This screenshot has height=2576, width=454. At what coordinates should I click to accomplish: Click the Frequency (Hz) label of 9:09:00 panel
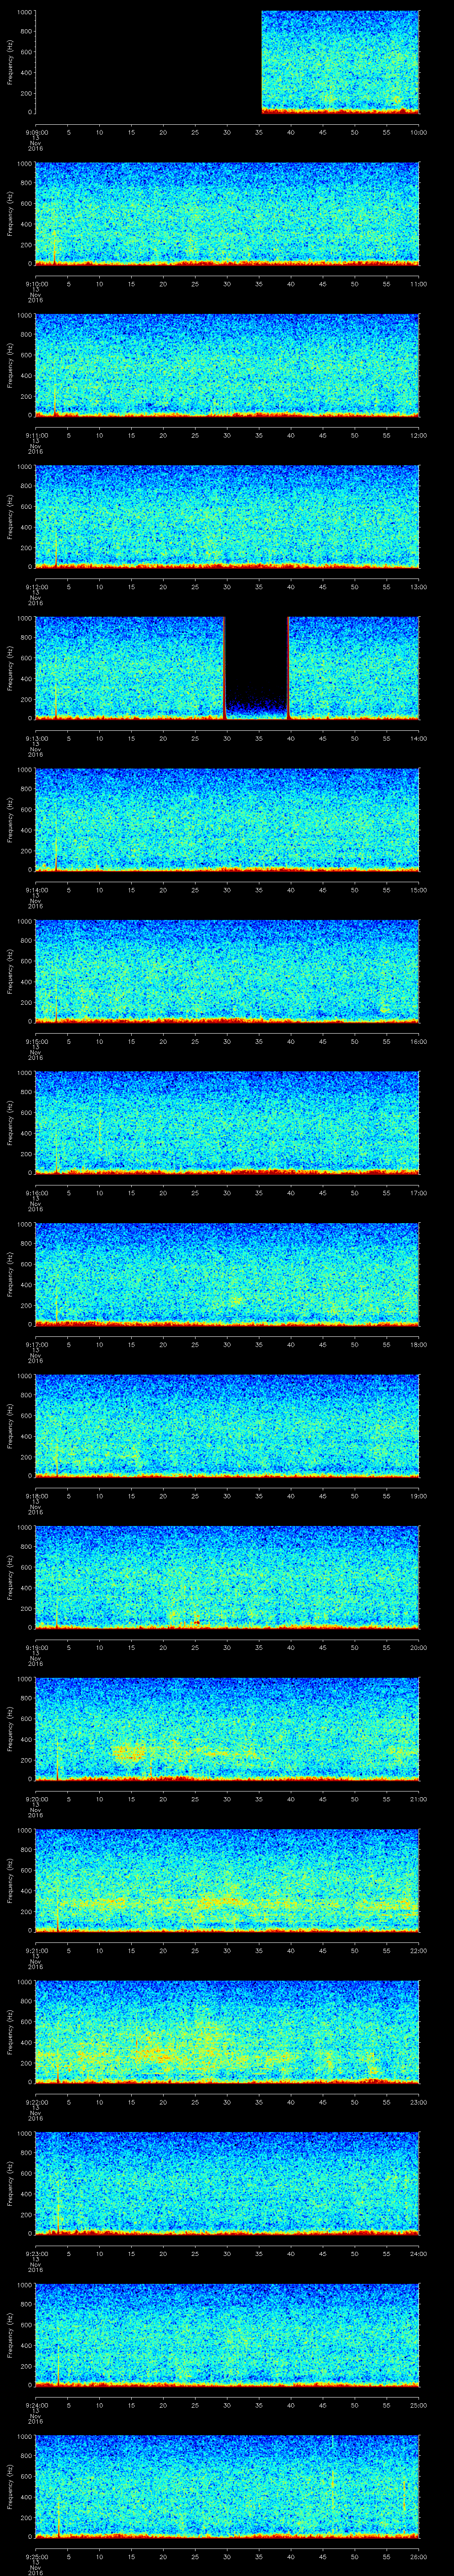(10, 62)
